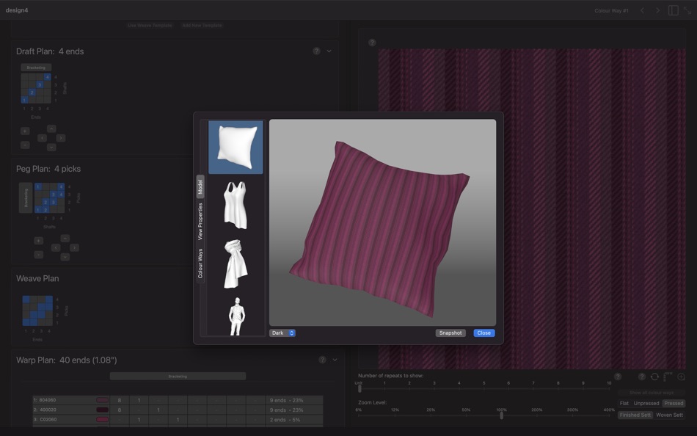Select the pillow 3D model thumbnail
Viewport: 697px width, 436px height.
coord(236,148)
